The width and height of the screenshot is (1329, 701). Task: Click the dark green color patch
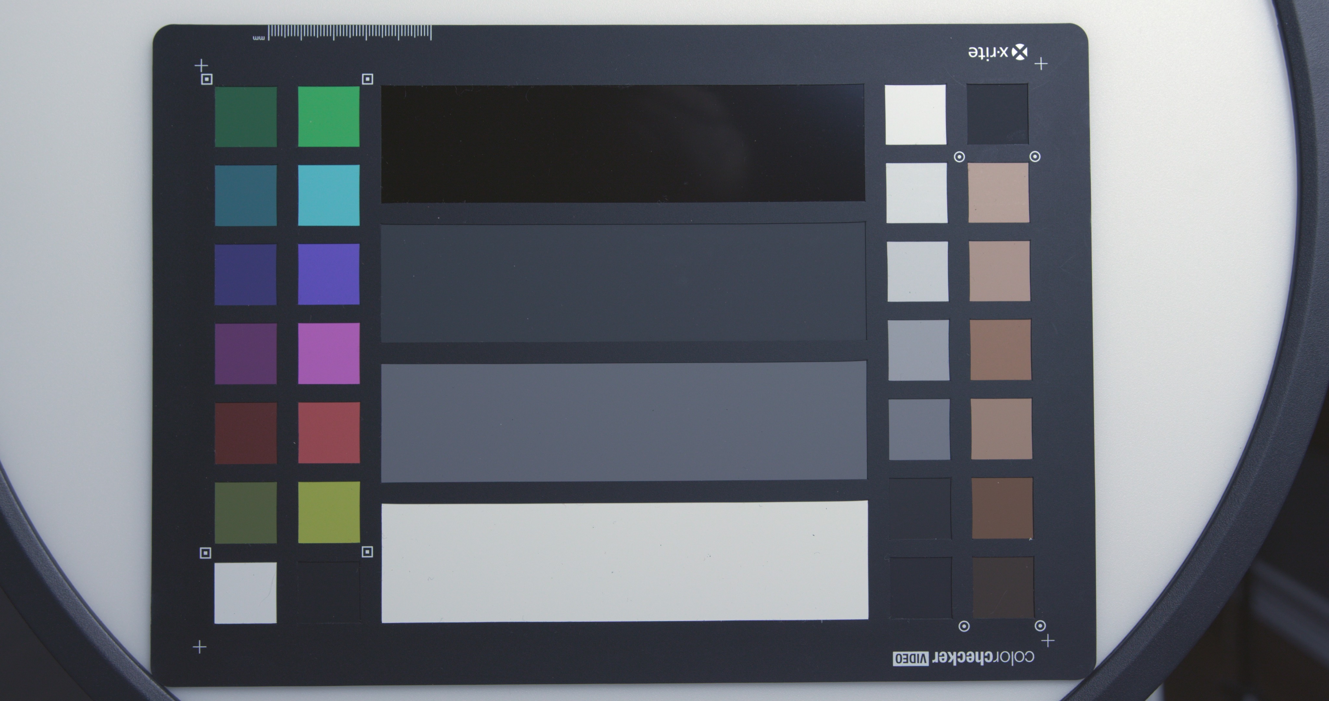[246, 117]
